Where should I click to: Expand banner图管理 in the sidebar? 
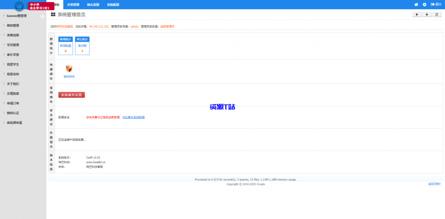tap(20, 16)
